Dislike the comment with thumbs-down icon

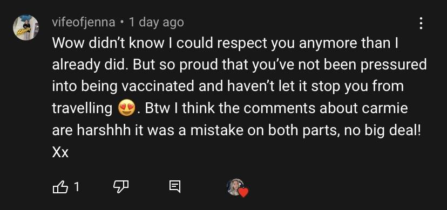[x=121, y=186]
